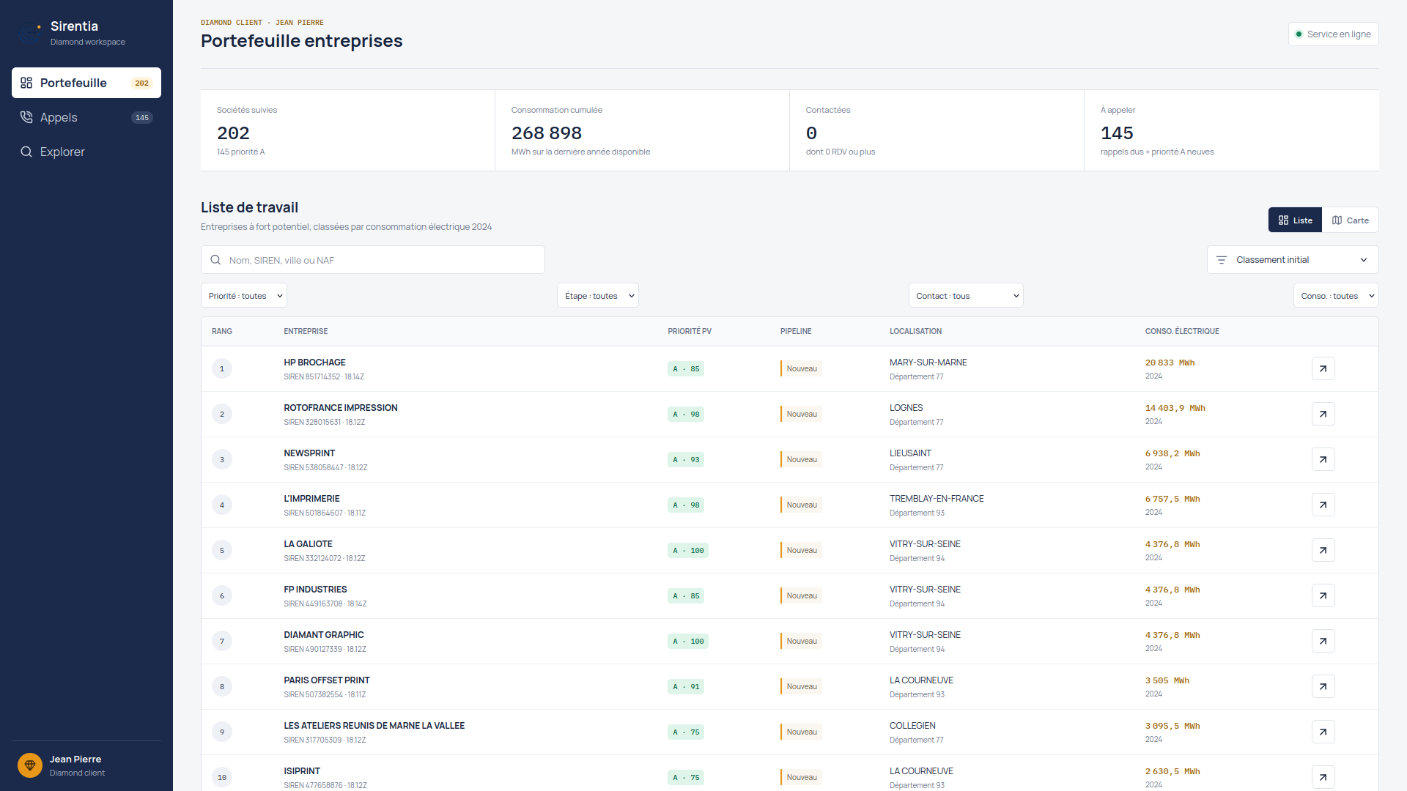Click the CONSO. ÉLECTRIQUE column header
This screenshot has height=791, width=1407.
click(x=1182, y=331)
